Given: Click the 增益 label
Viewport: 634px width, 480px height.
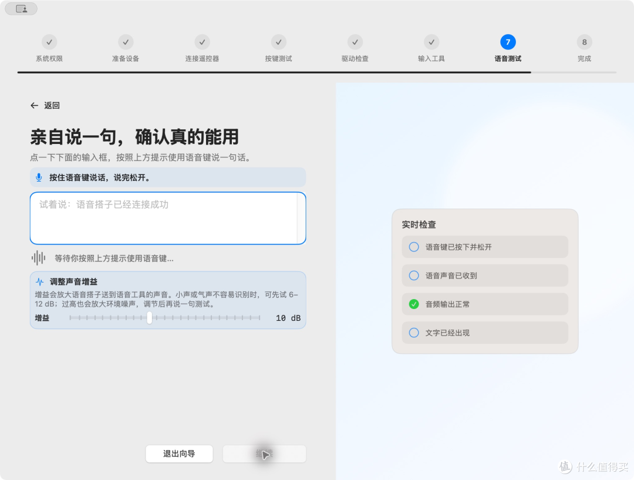Looking at the screenshot, I should pyautogui.click(x=42, y=318).
